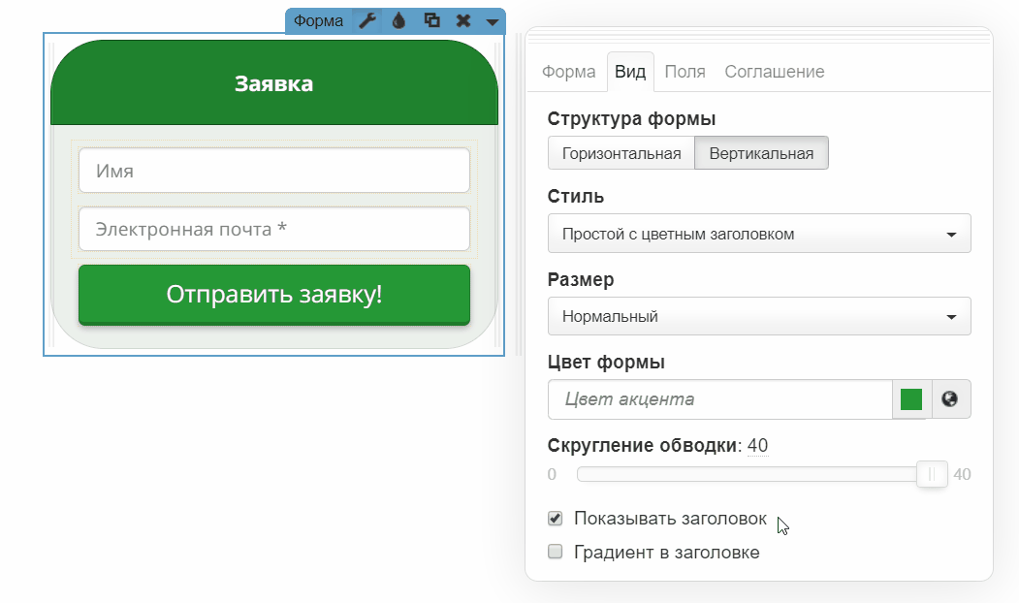This screenshot has height=603, width=1019.
Task: Delete the form with the X icon
Action: 463,20
